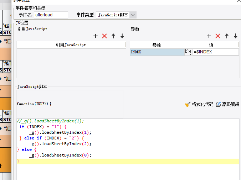Viewport: 241px width, 180px height.
Task: Click the 参数 column header
Action: (x=157, y=45)
